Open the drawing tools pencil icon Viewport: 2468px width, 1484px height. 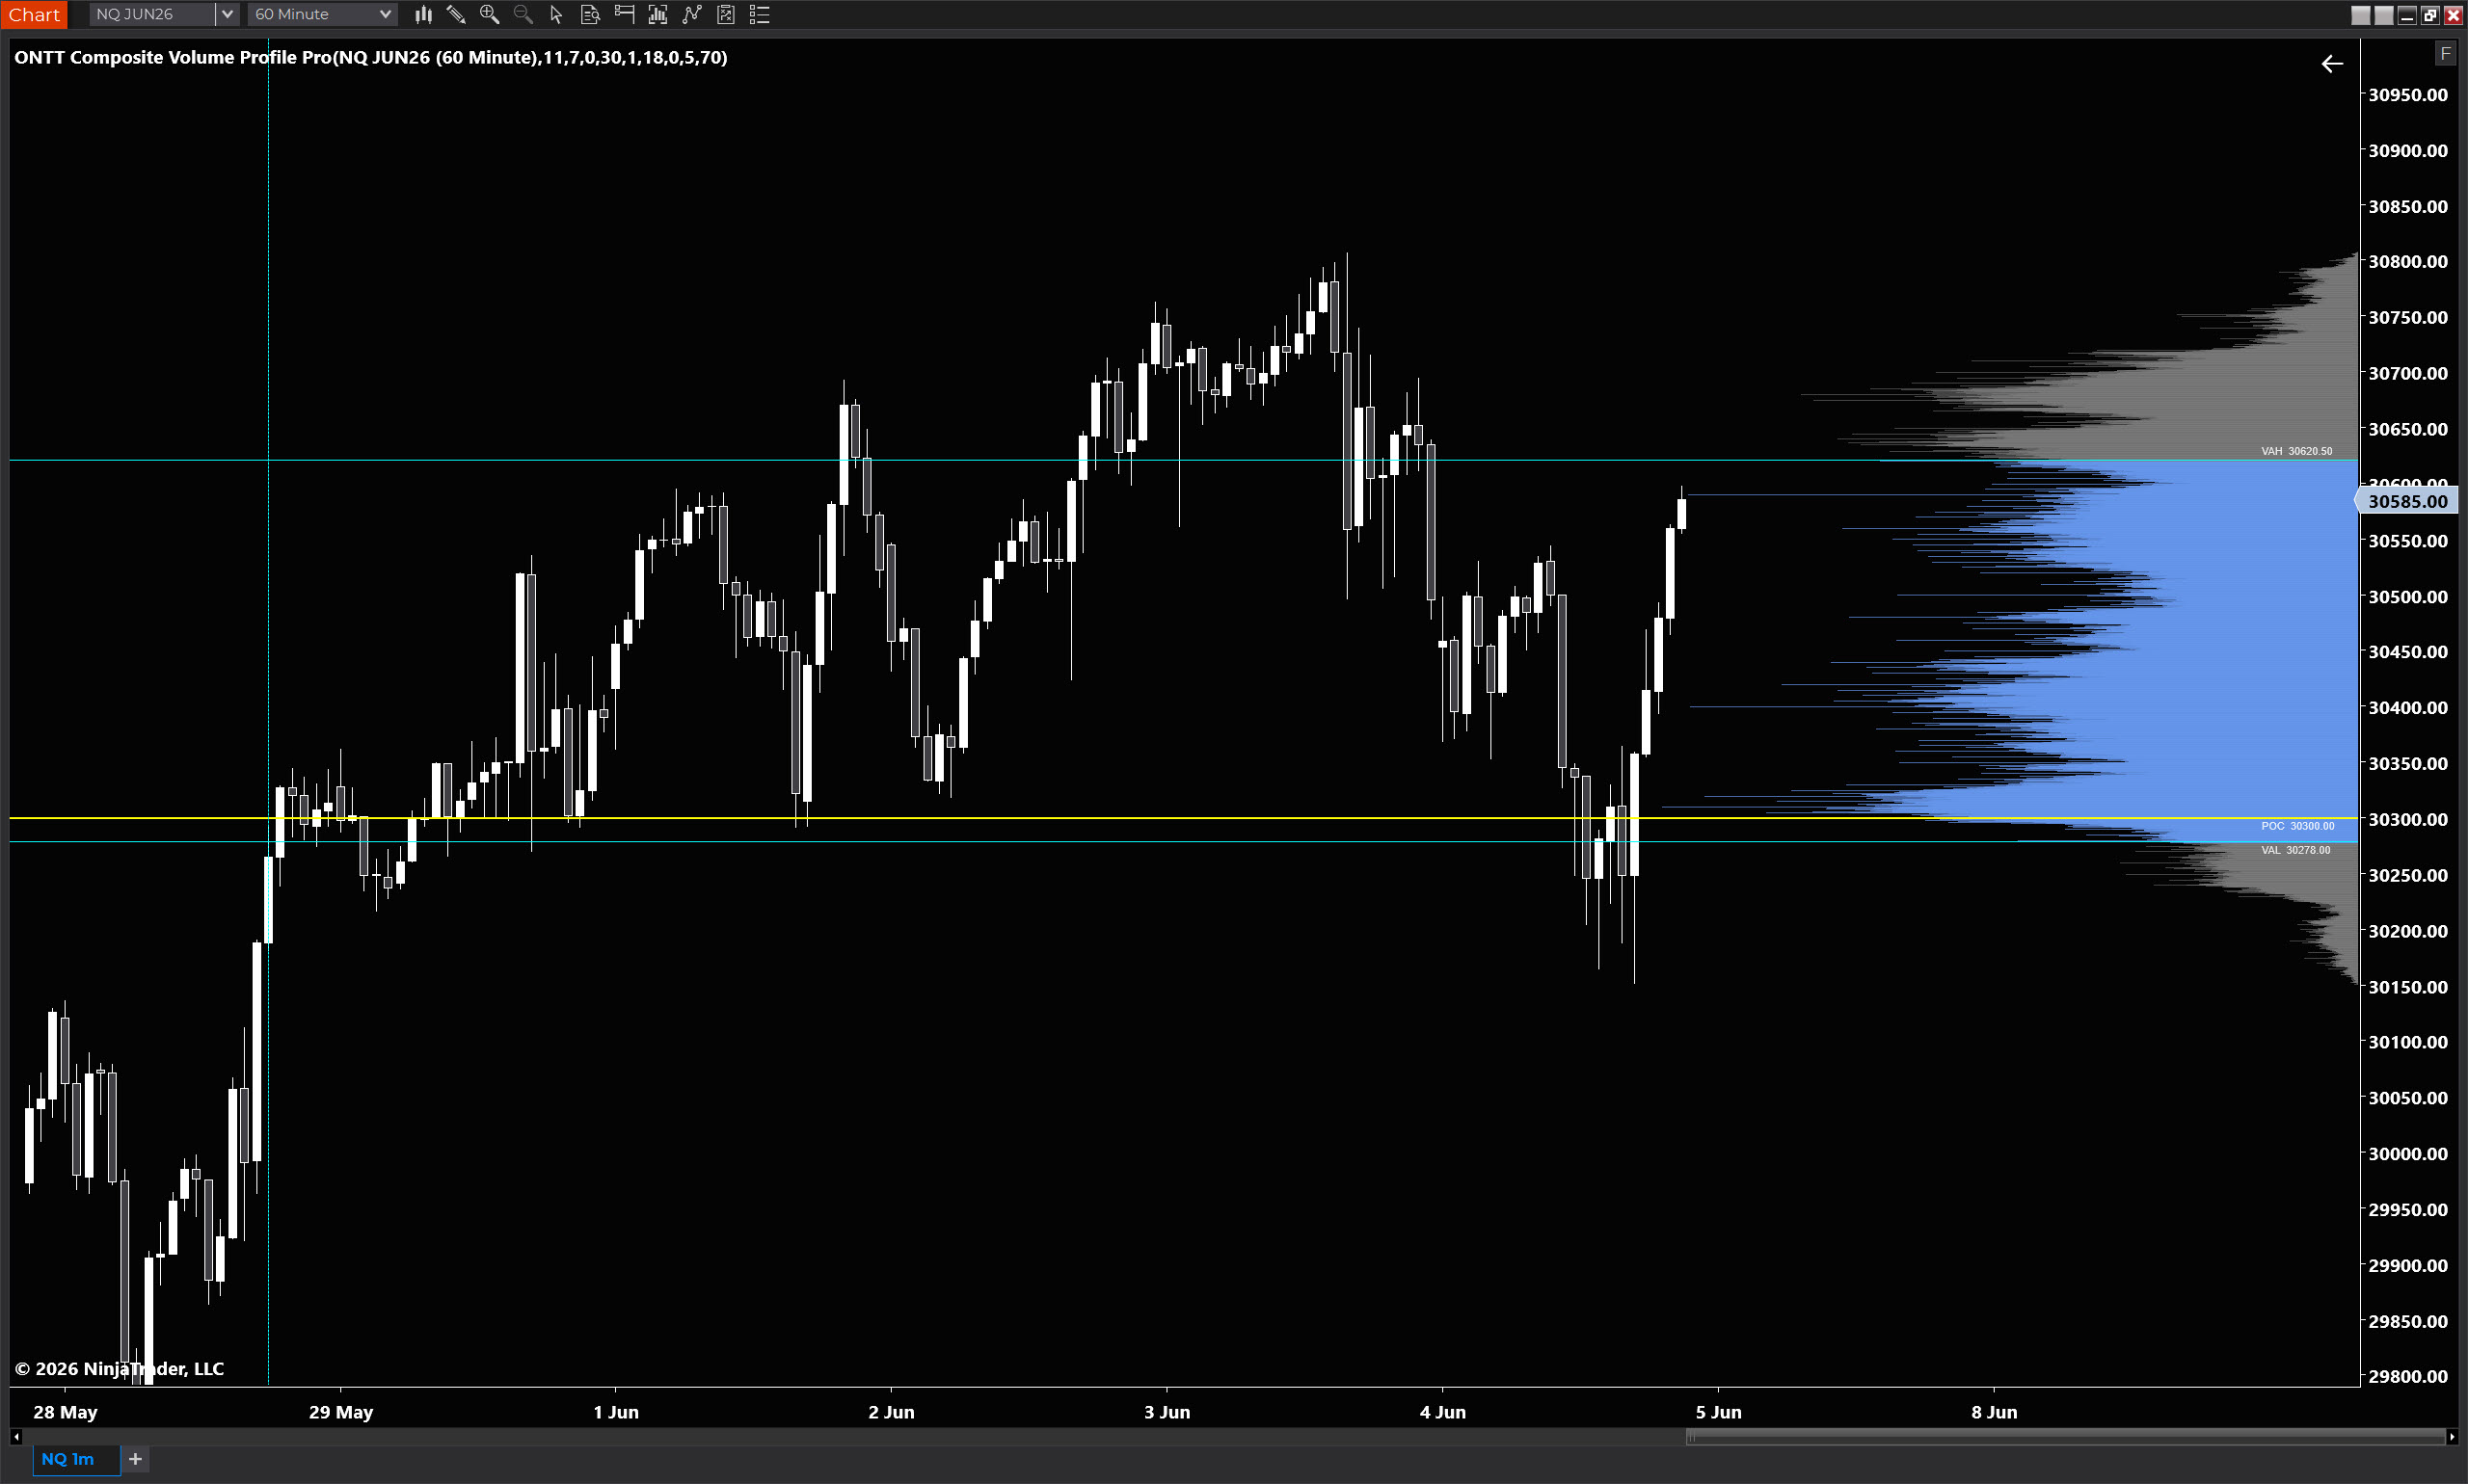coord(456,14)
